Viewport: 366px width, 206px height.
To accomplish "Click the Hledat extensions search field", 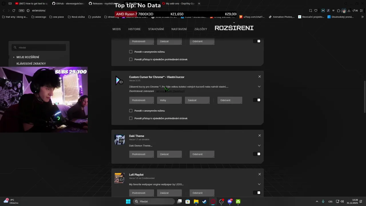I will point(39,47).
